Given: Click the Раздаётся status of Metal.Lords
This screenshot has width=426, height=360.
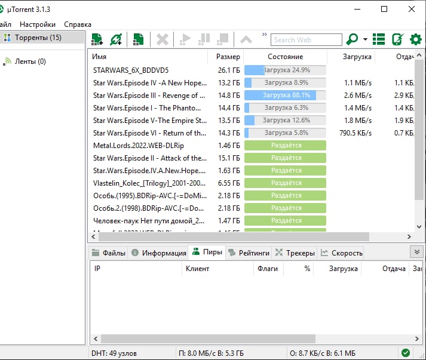Looking at the screenshot, I should click(285, 145).
